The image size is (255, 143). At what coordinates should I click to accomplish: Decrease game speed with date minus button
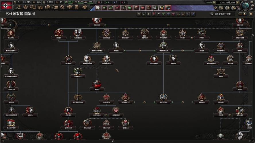[x=214, y=3]
